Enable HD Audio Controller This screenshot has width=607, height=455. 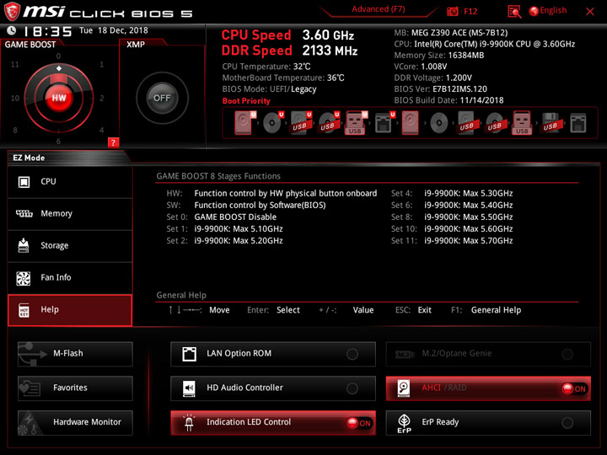tap(273, 388)
